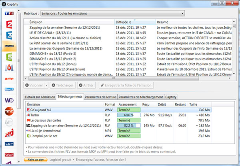Click programme list scroll-right arrow
240x166 pixels.
pyautogui.click(x=229, y=78)
